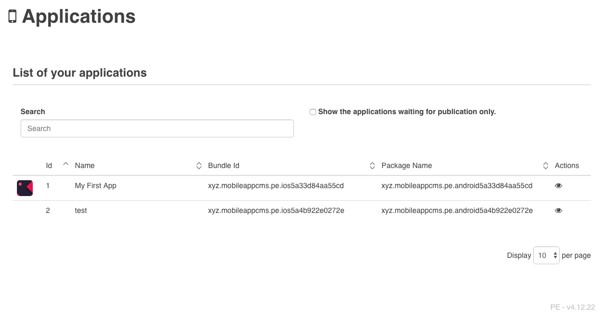Click the Bundle Id header label
This screenshot has width=602, height=316.
(224, 166)
